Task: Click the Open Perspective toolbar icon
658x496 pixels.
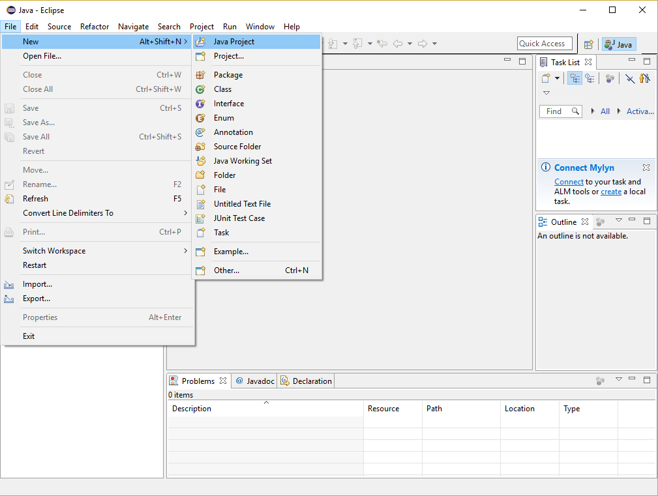Action: (588, 44)
